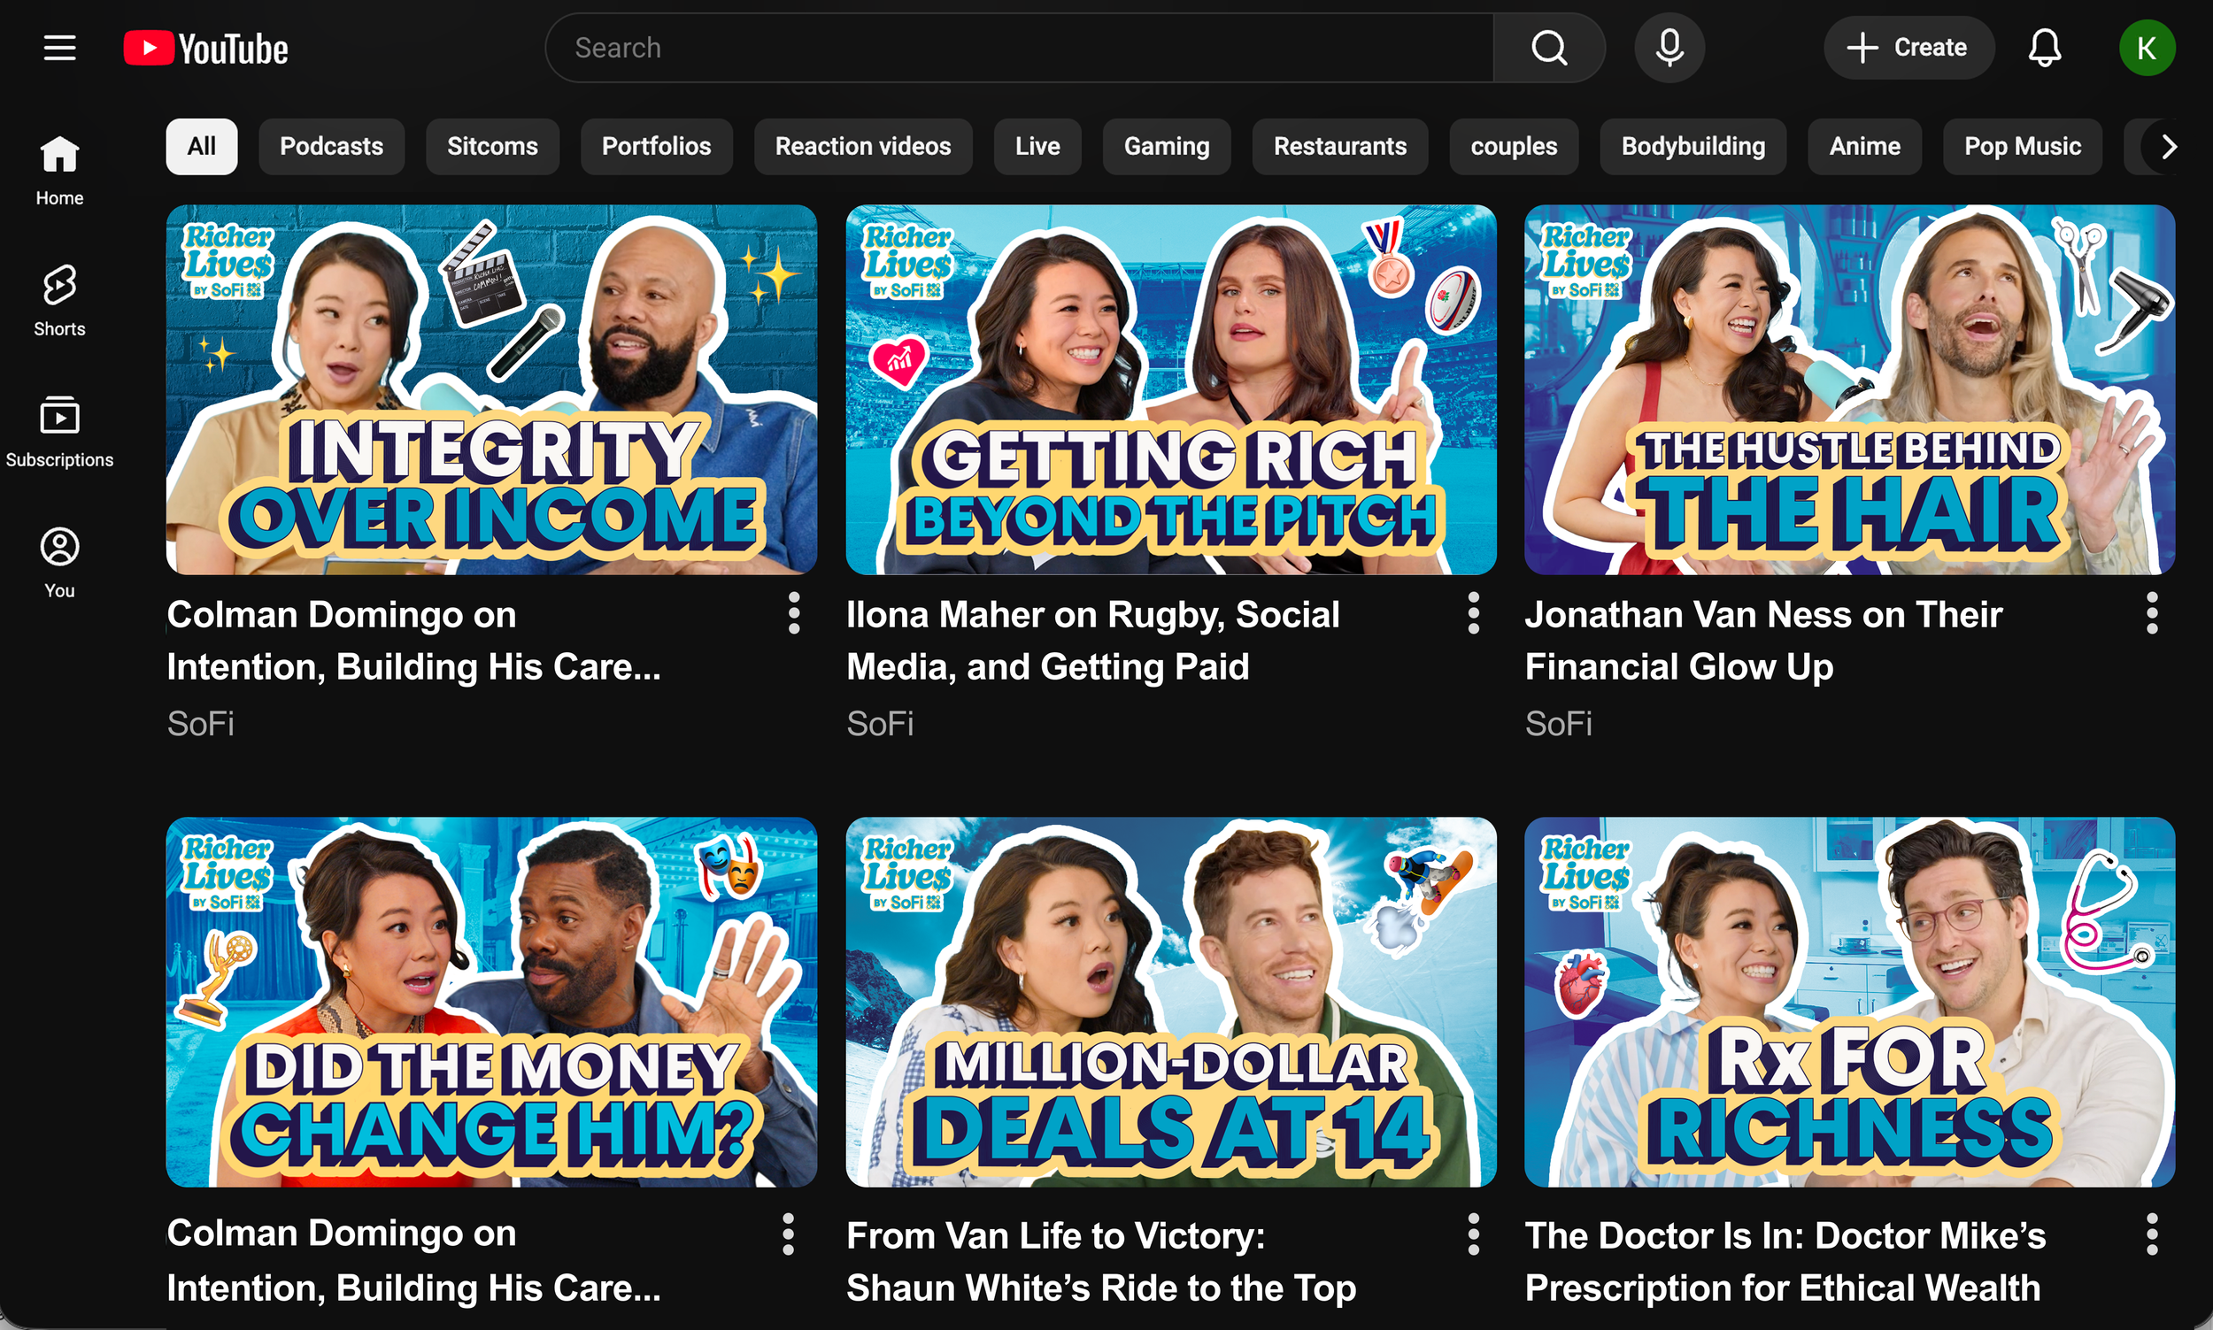This screenshot has height=1330, width=2213.
Task: Open the Create menu
Action: (x=1908, y=48)
